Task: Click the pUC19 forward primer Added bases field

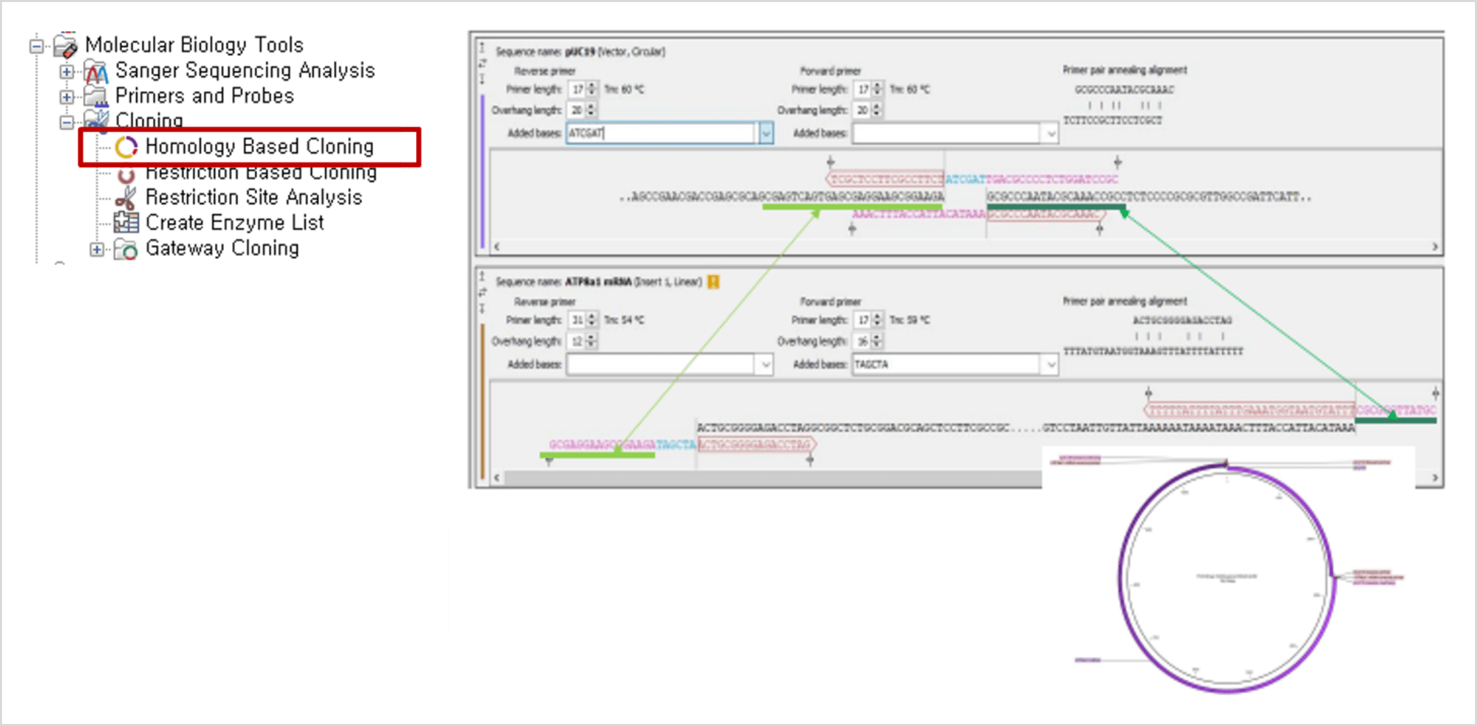Action: click(946, 133)
